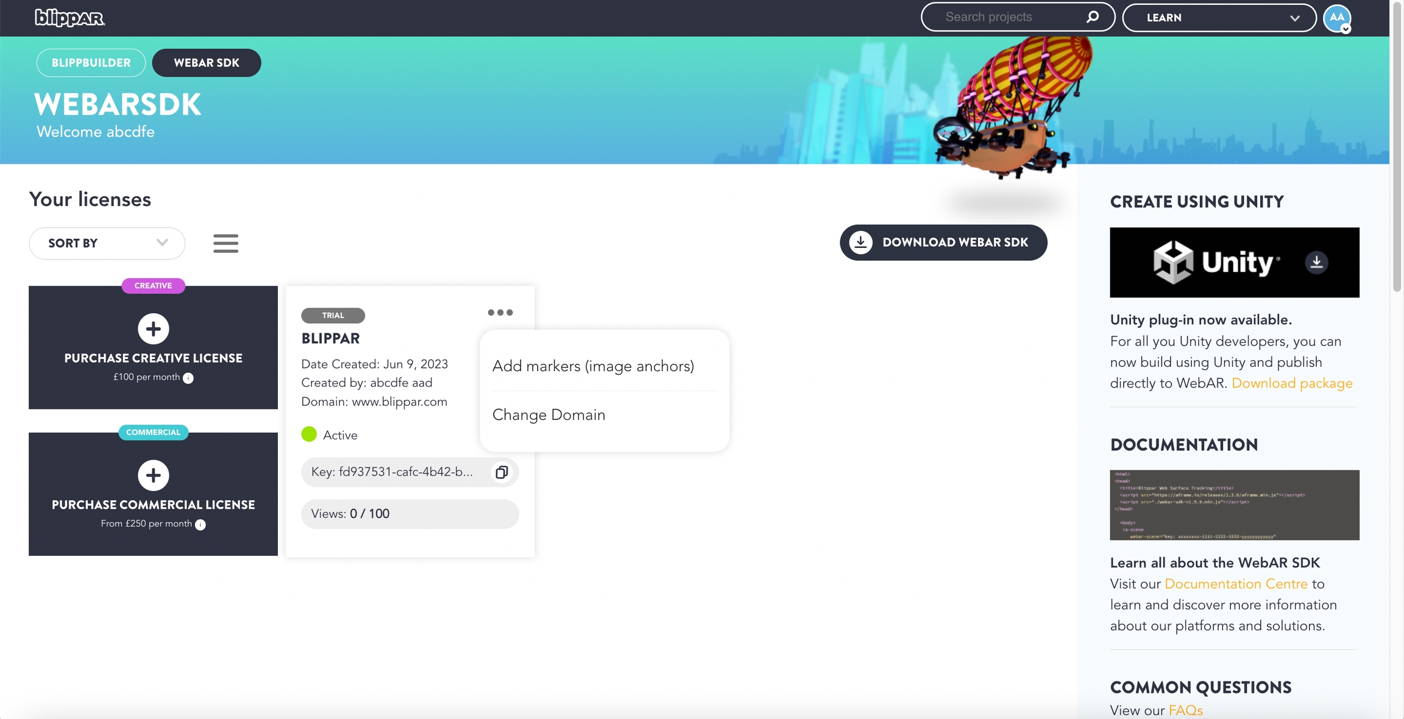Select the WEBAR SDK tab
Screen dimensions: 1404x719
coord(207,63)
